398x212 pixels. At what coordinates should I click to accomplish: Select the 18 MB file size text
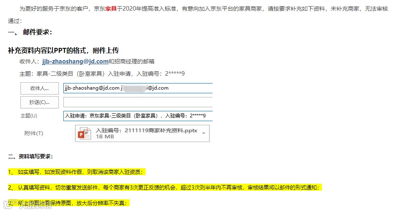(x=105, y=137)
